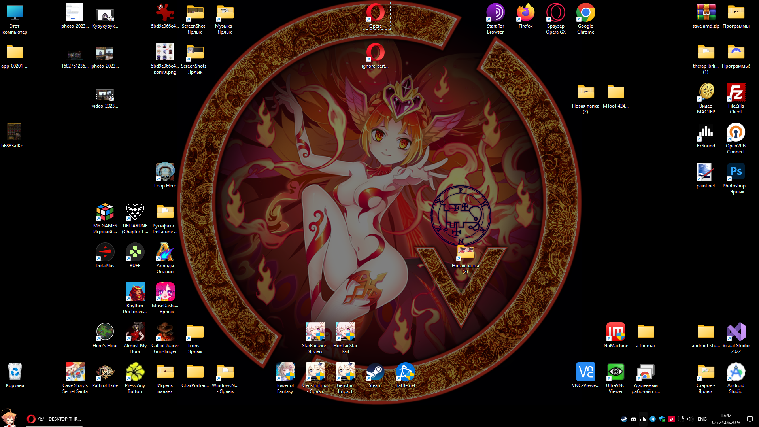
Task: Select the FxSound shortcut
Action: [x=706, y=136]
